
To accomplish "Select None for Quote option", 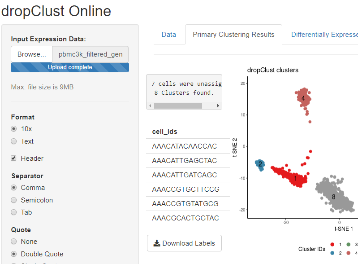I will click(x=14, y=242).
